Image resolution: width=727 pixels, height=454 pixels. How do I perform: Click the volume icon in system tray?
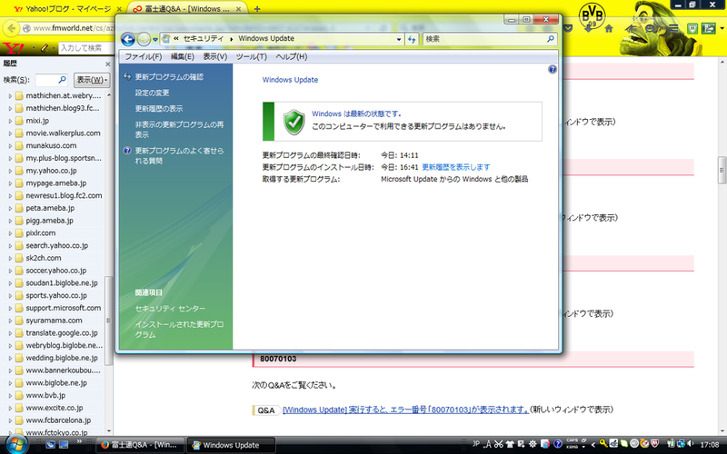pyautogui.click(x=691, y=444)
